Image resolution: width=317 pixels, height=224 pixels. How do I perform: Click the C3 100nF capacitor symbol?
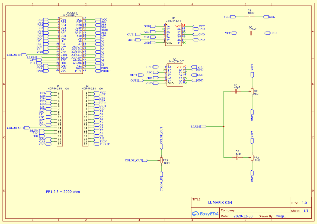(x=249, y=17)
